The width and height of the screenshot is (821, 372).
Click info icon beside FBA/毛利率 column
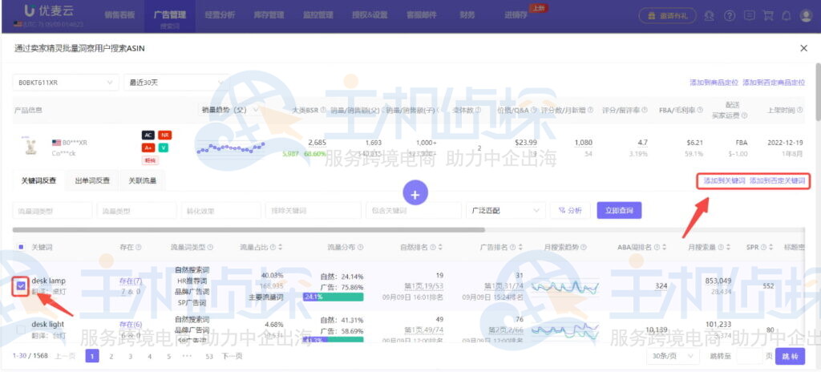[x=700, y=110]
